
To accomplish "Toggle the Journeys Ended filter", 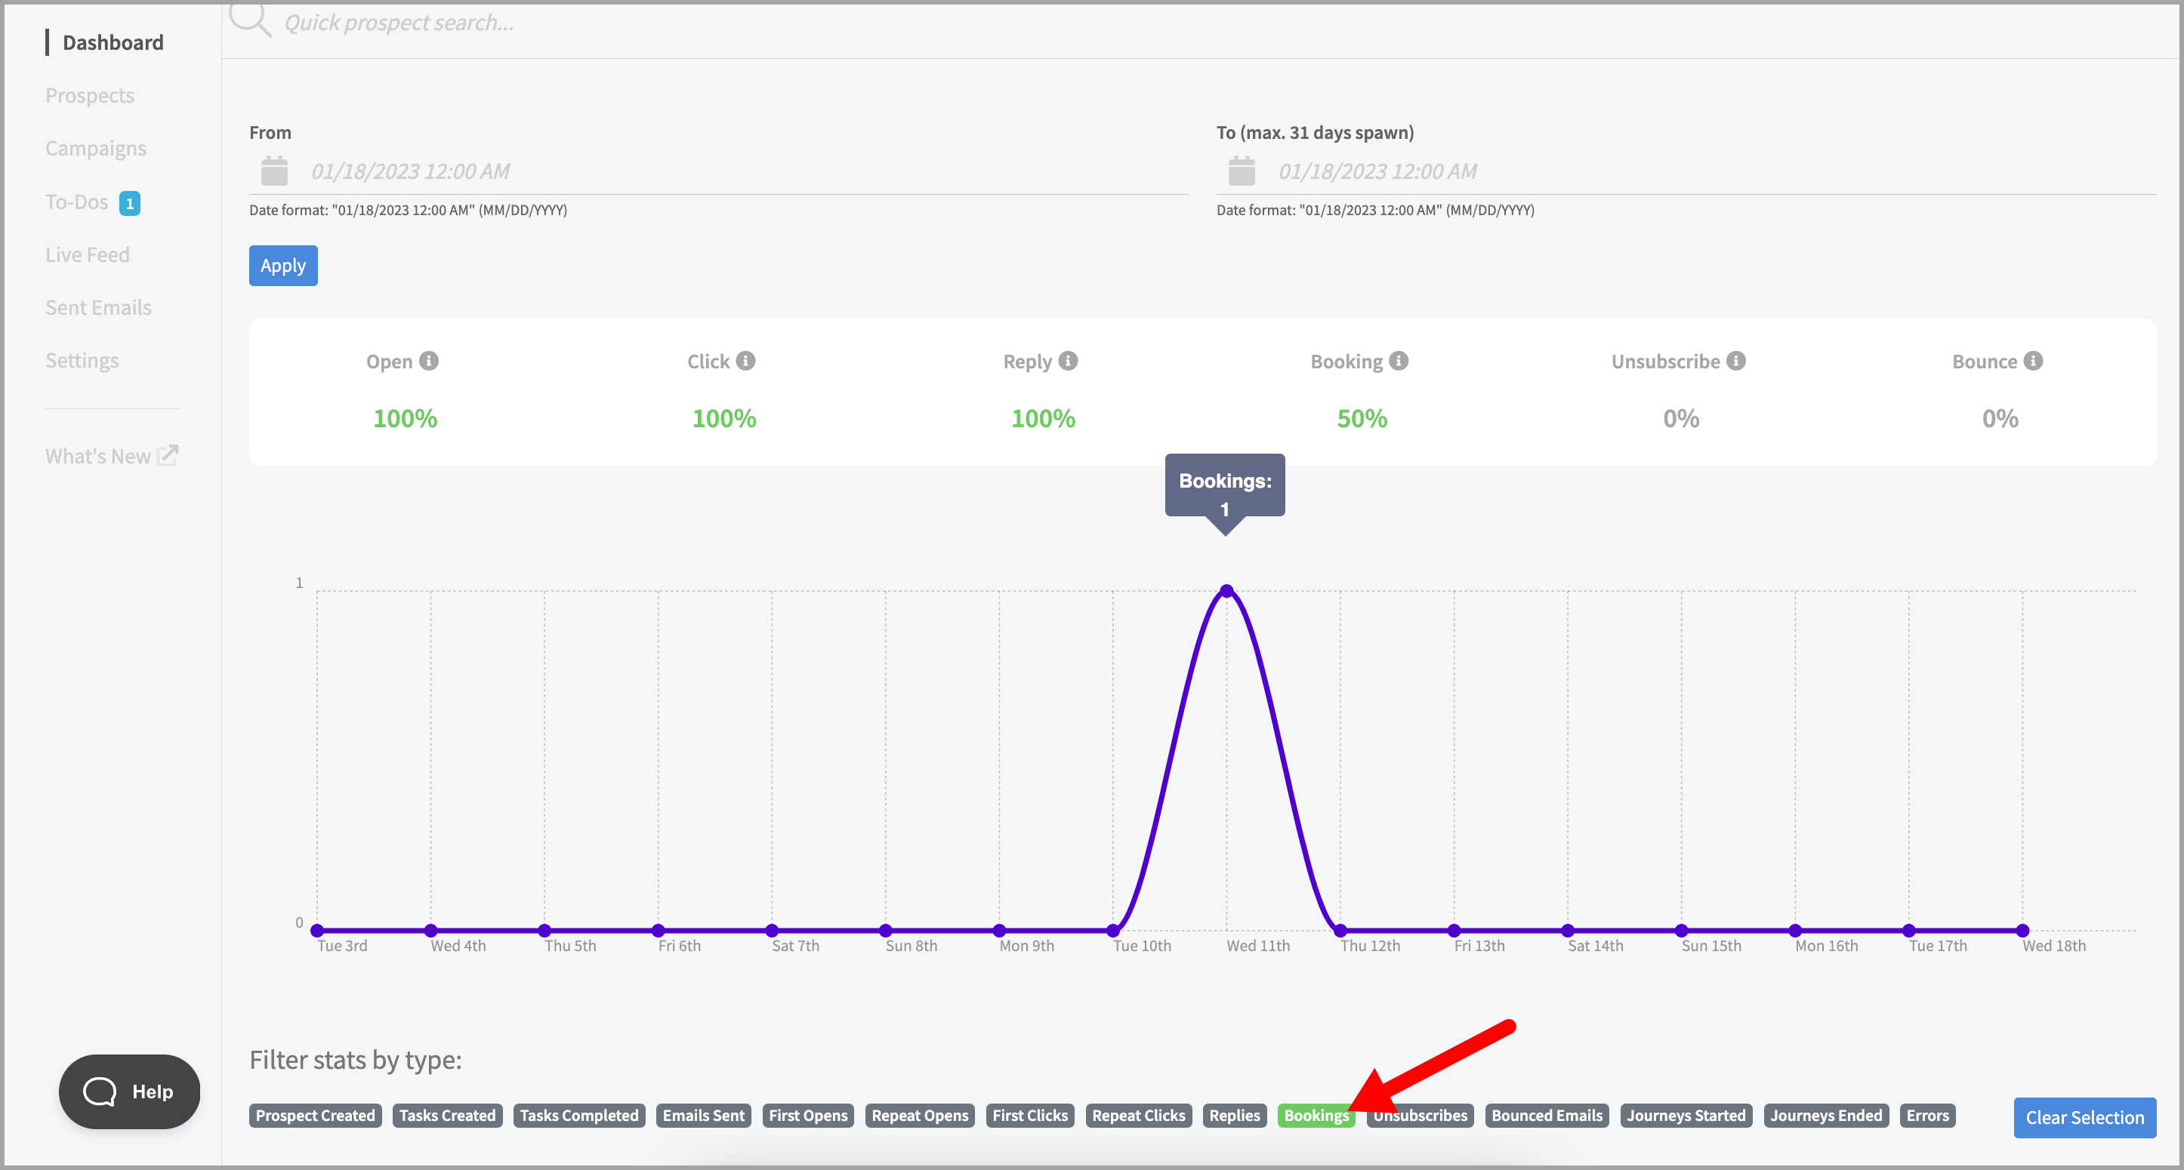I will point(1826,1116).
